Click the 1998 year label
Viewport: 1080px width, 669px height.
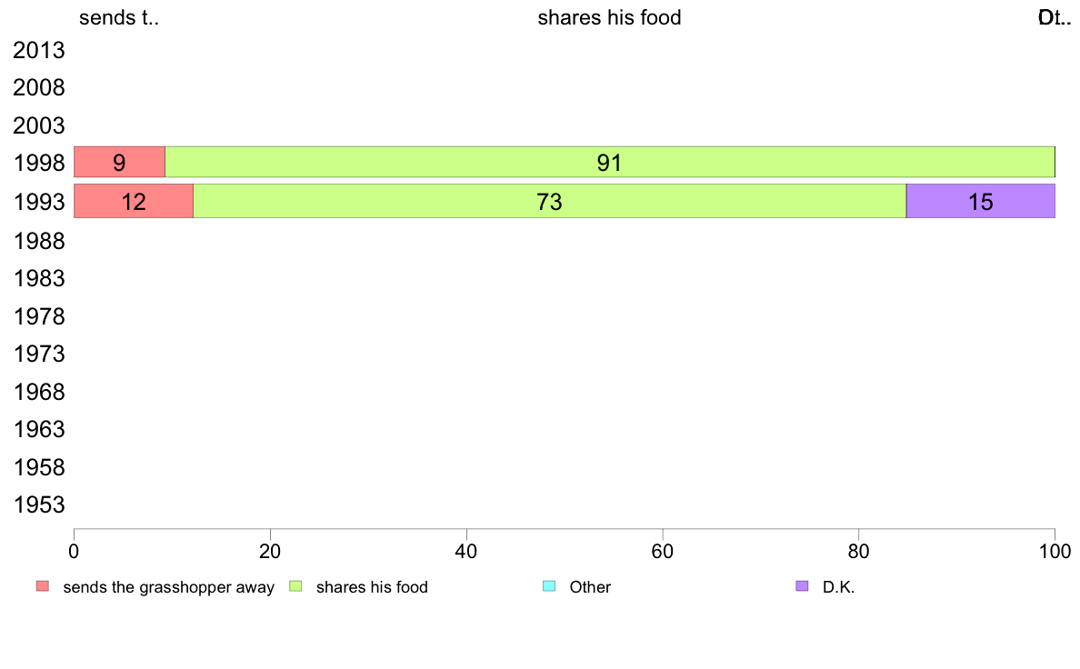38,164
